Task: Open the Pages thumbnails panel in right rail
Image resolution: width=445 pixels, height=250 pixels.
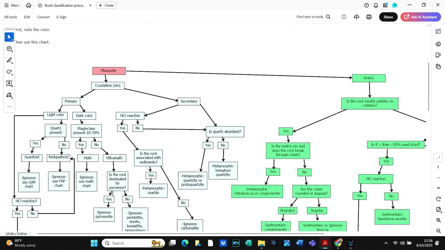Action: [x=438, y=66]
